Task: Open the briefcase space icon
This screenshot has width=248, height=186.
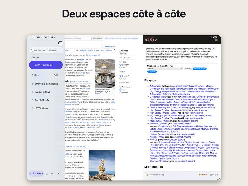Action: (47, 174)
